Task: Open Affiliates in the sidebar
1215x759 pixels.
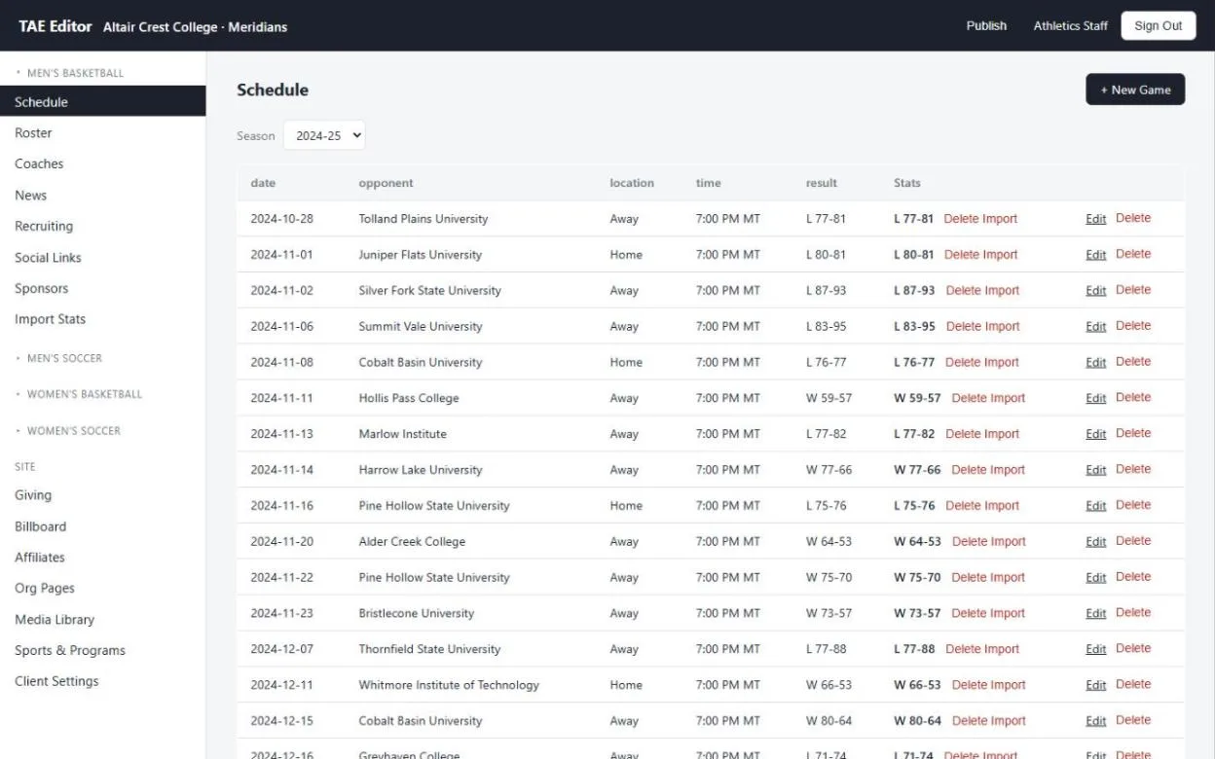Action: click(x=102, y=557)
